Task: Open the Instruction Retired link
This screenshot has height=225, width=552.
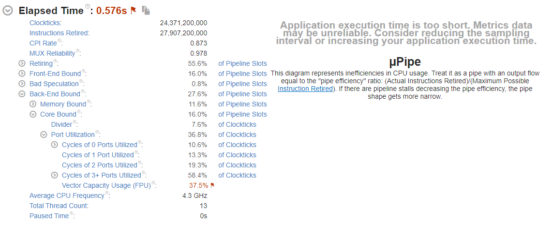Action: point(305,89)
